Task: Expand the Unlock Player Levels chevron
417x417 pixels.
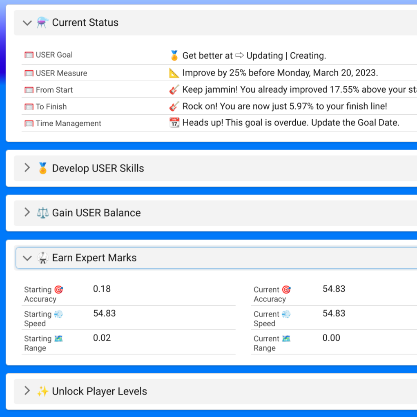Action: coord(27,391)
